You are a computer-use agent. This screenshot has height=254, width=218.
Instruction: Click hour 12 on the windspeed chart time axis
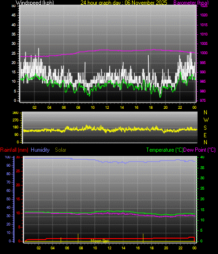107,107
